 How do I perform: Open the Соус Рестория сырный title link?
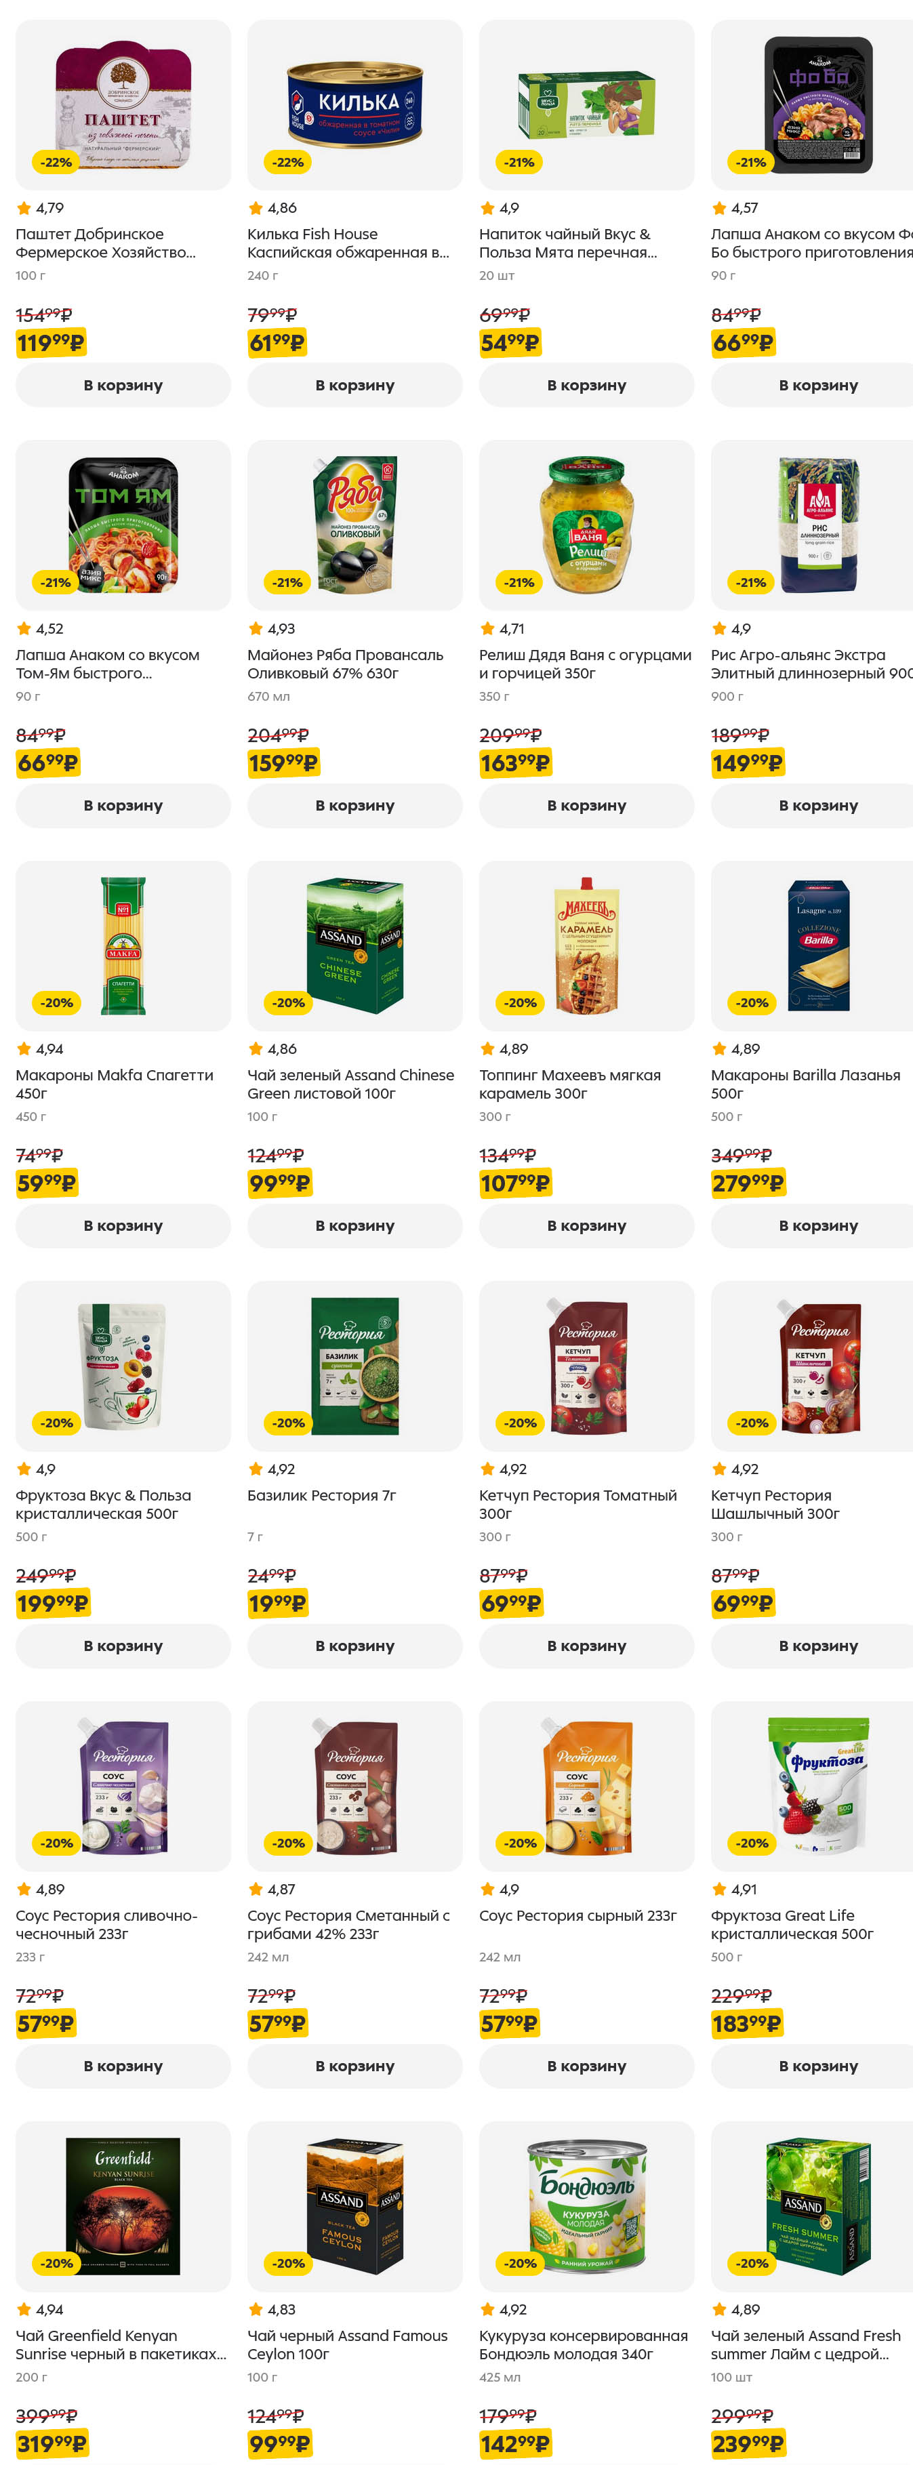(x=577, y=1915)
